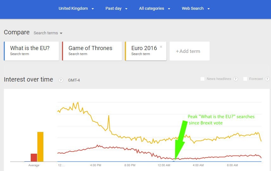Screen dimensions: 271x171
Task: Change the Web Search type dropdown
Action: [196, 9]
